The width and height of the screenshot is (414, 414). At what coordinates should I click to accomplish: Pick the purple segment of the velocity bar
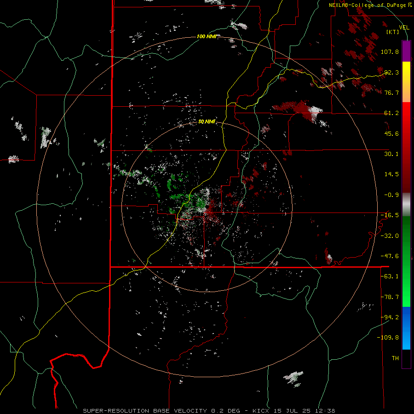click(406, 51)
